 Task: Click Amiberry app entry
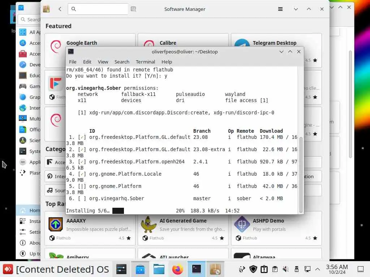pyautogui.click(x=90, y=254)
